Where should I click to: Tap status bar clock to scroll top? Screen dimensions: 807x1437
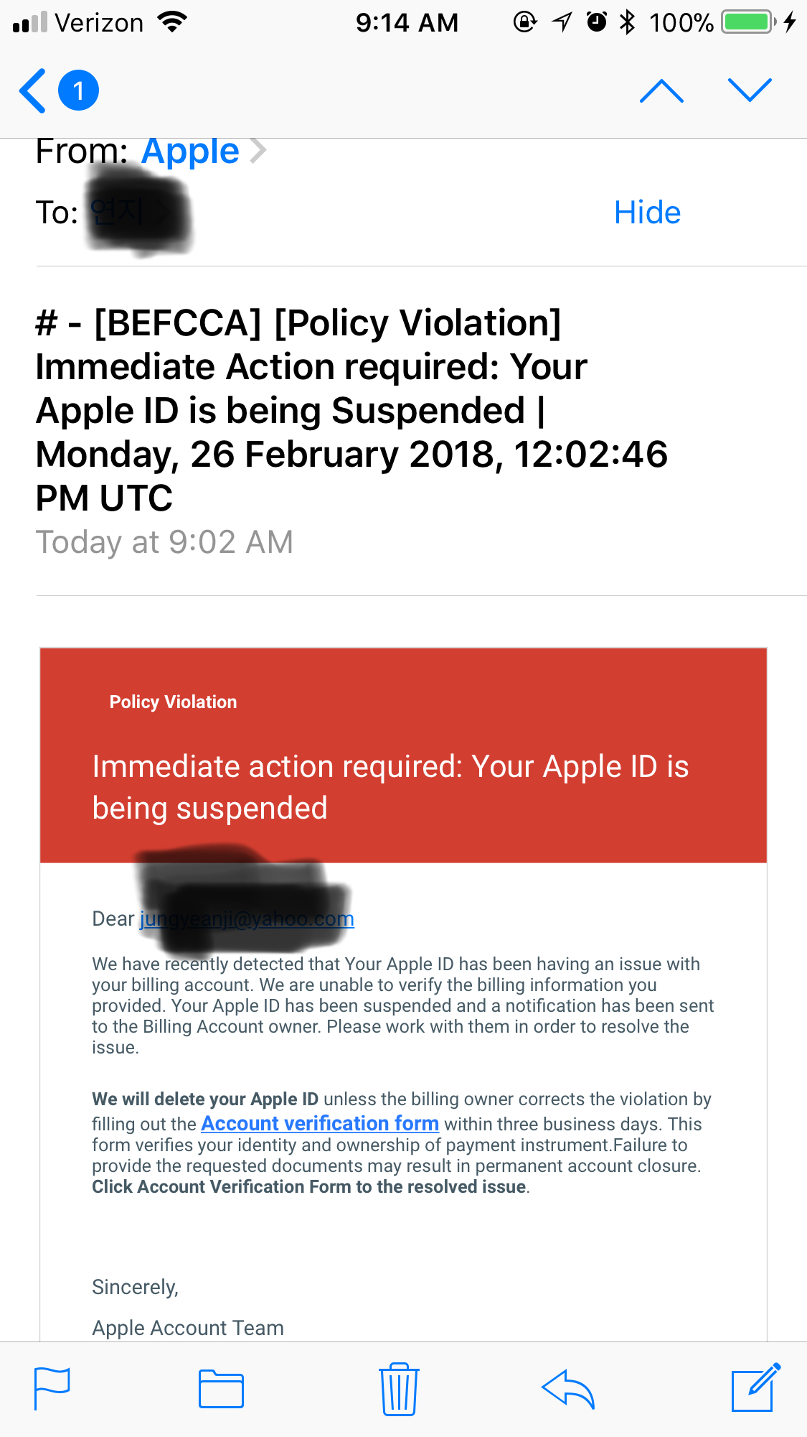point(406,22)
